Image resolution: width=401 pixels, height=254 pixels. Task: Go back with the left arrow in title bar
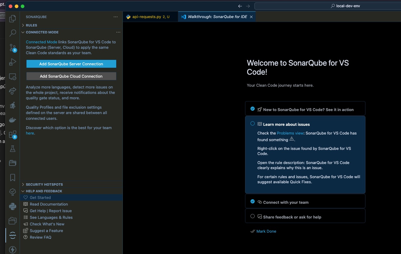(240, 6)
